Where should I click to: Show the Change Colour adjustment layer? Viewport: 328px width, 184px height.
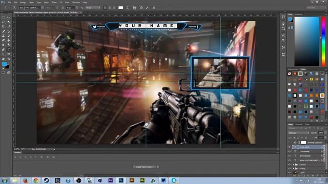pyautogui.click(x=290, y=143)
